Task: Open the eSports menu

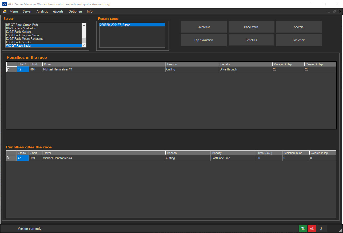Action: pos(58,11)
